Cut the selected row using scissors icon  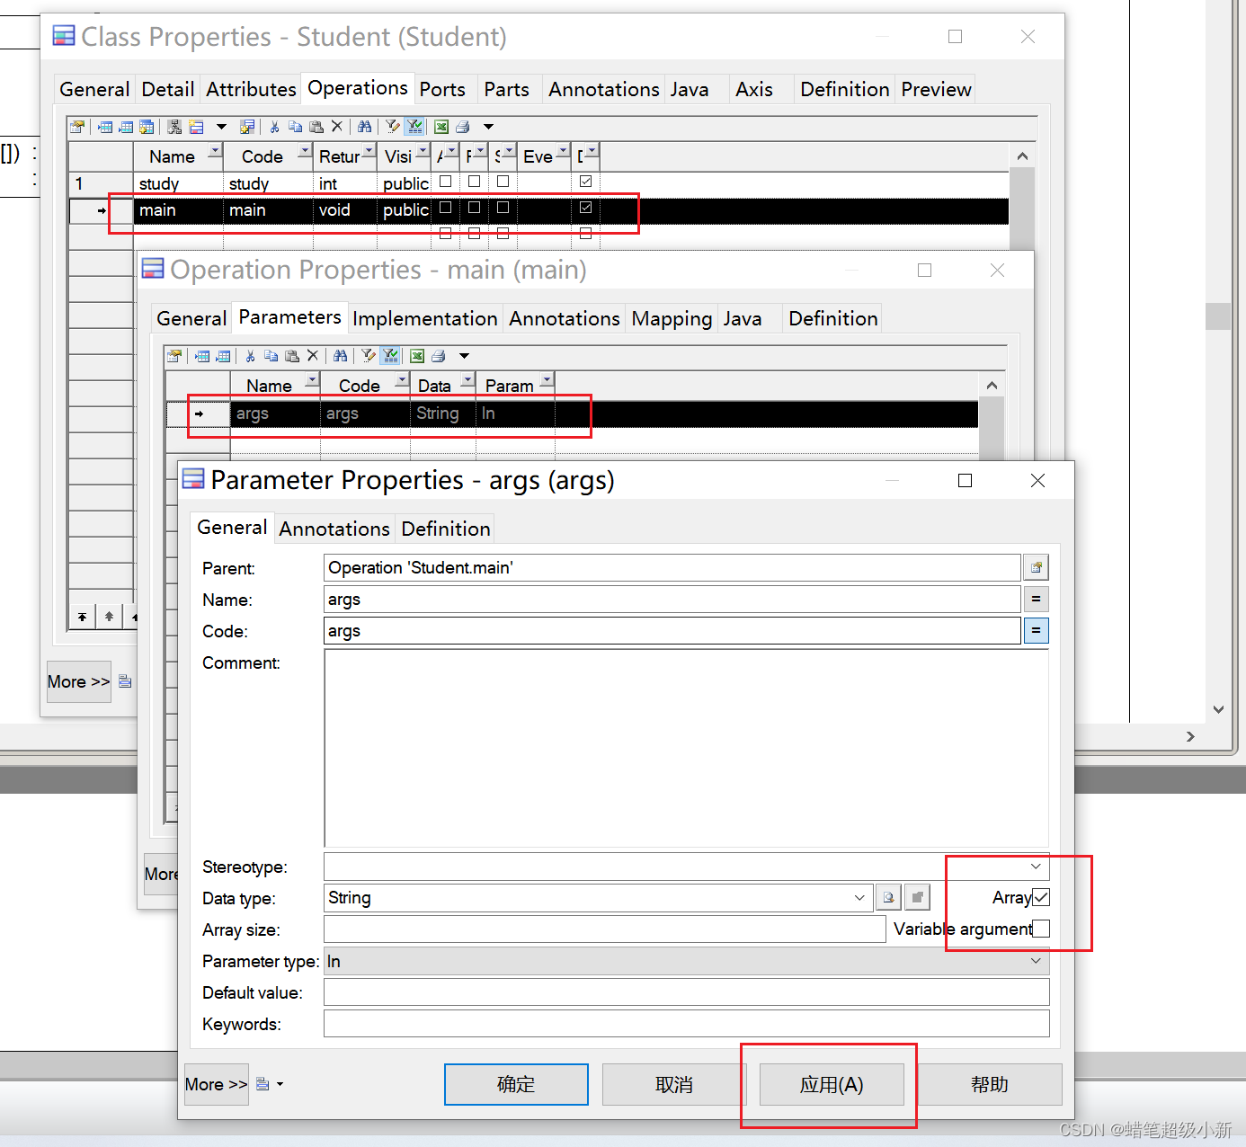tap(274, 126)
